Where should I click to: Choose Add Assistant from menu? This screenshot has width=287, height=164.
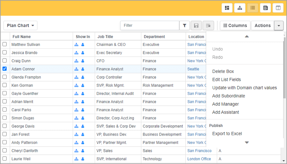225,112
